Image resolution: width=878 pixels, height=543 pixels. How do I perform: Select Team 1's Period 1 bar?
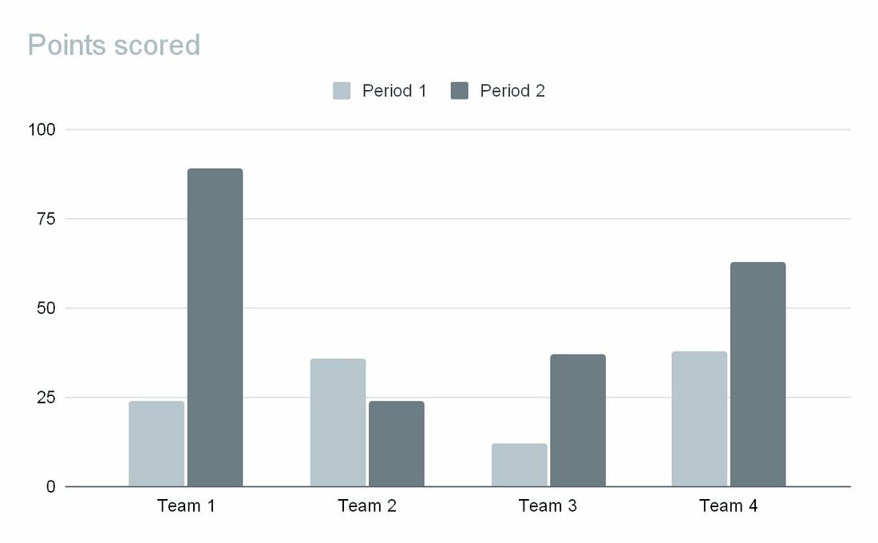click(x=156, y=444)
